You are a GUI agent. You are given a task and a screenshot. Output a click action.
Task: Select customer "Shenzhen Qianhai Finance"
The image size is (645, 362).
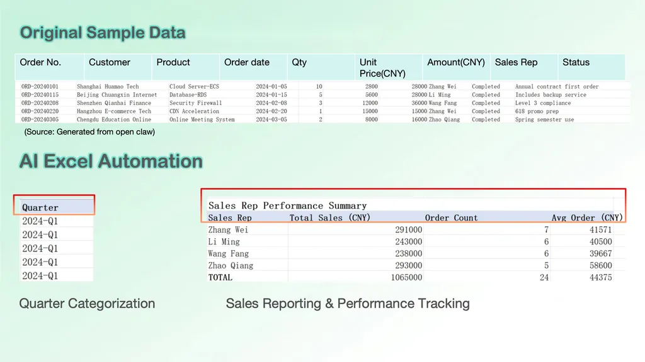click(x=114, y=103)
